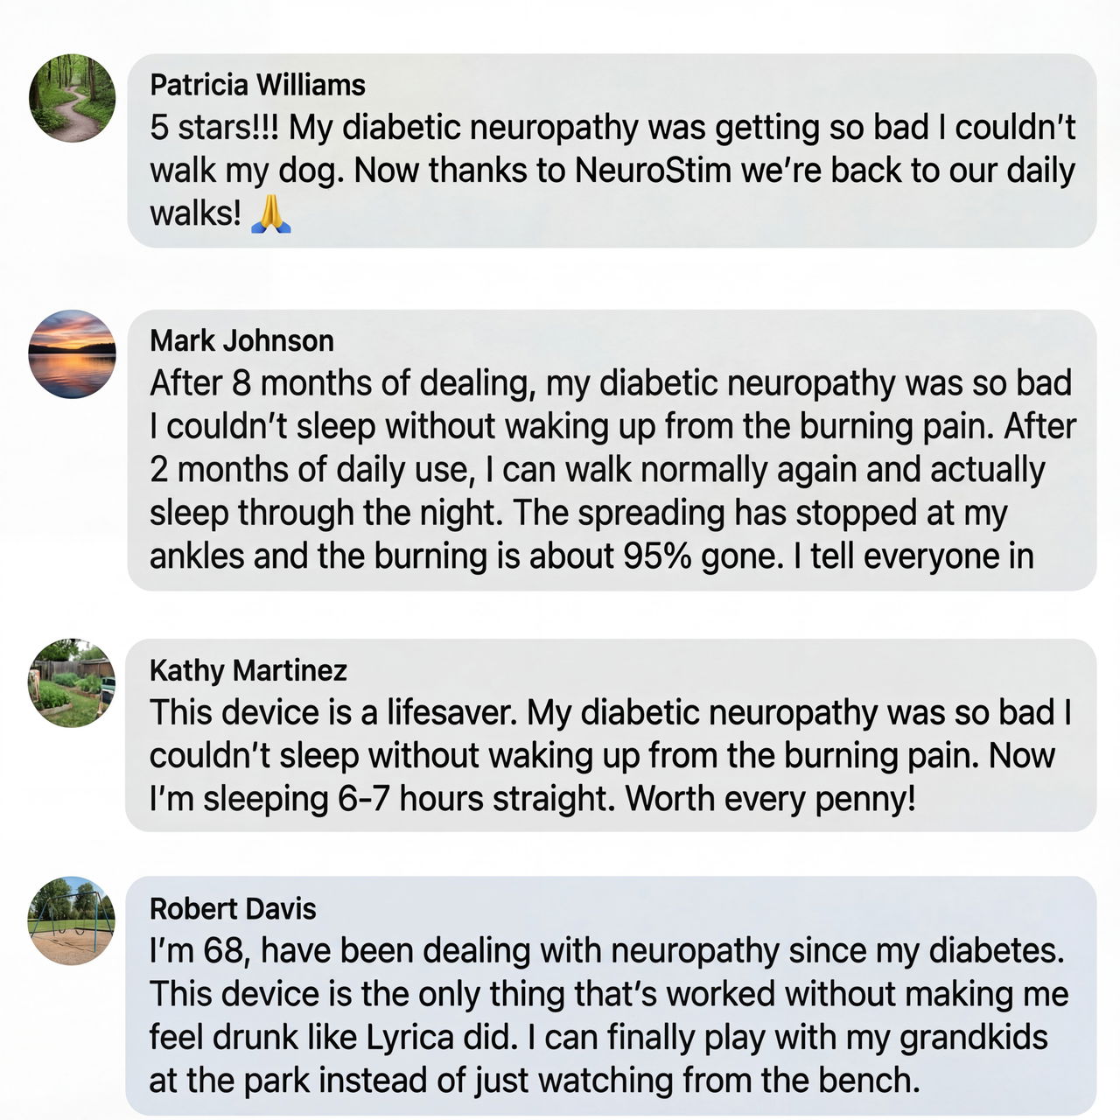Image resolution: width=1120 pixels, height=1120 pixels.
Task: Open Kathy Martinez's garden profile picture
Action: (72, 682)
